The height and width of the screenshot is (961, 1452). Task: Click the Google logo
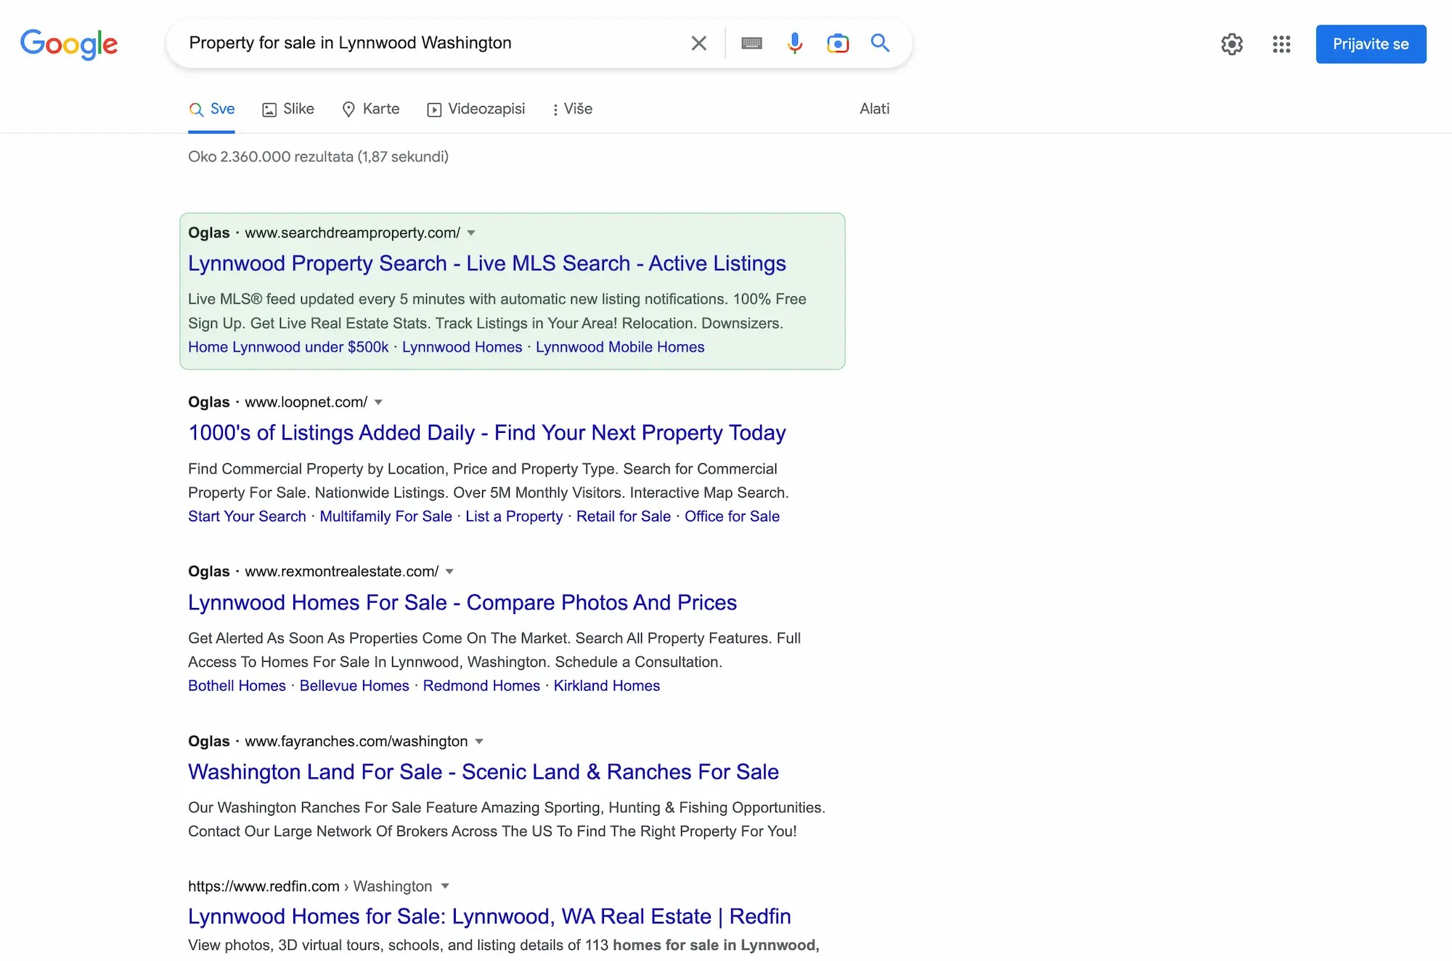(x=69, y=44)
